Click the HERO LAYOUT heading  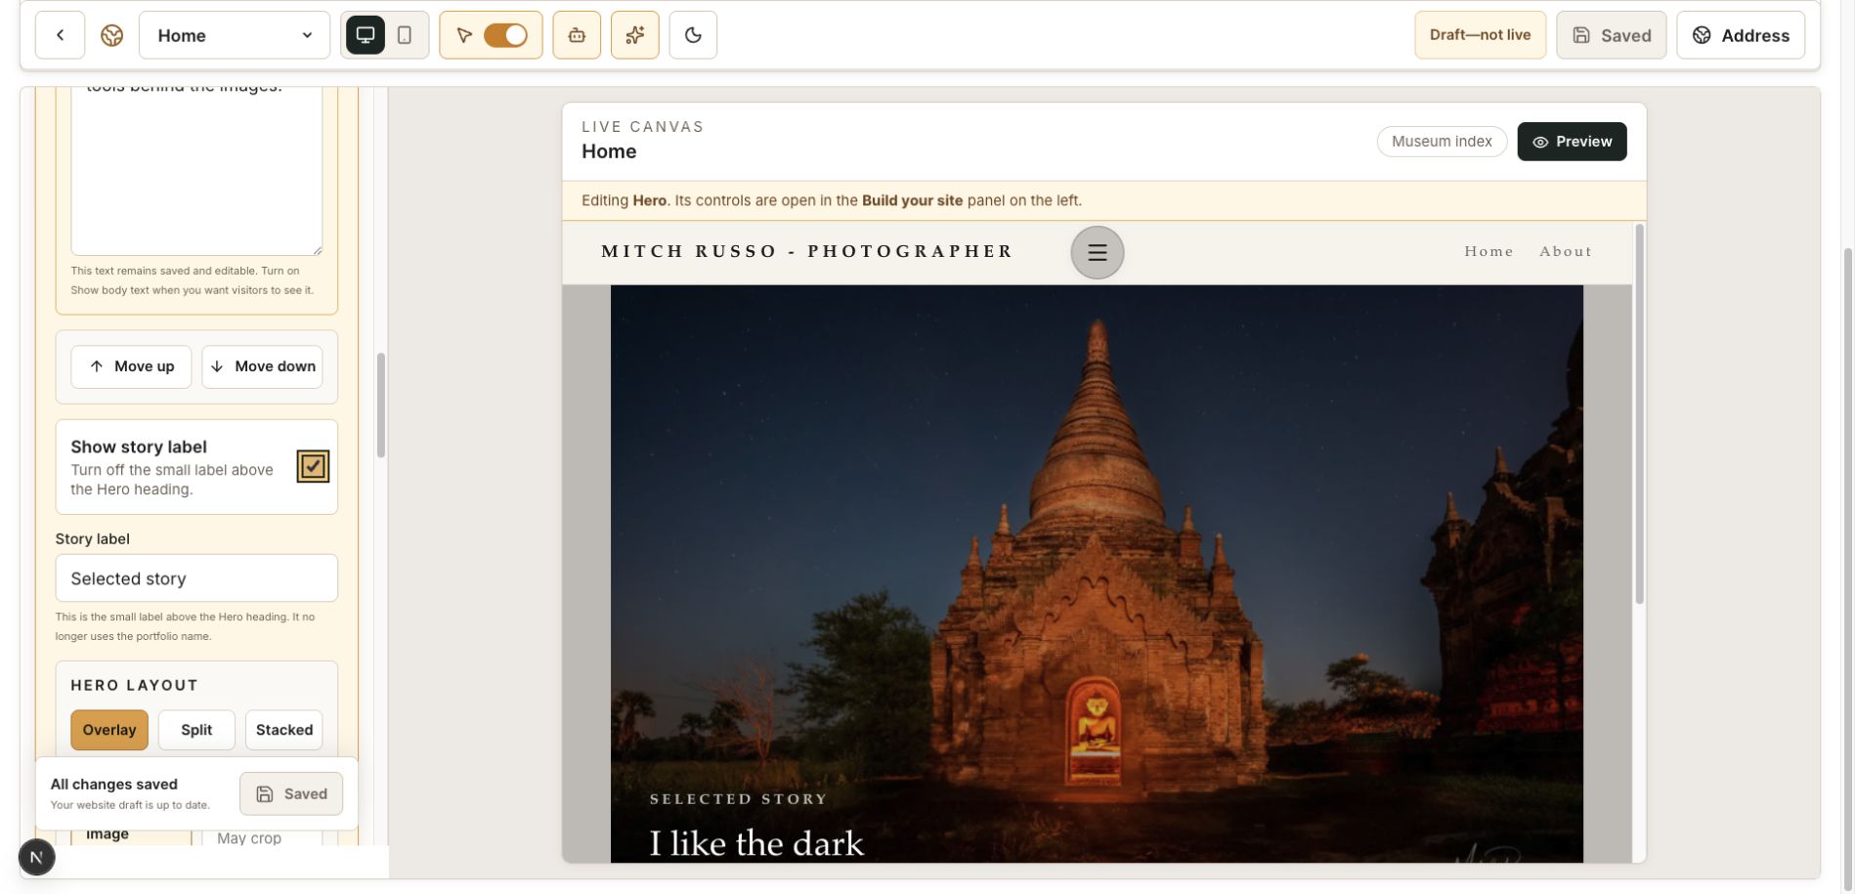click(135, 686)
